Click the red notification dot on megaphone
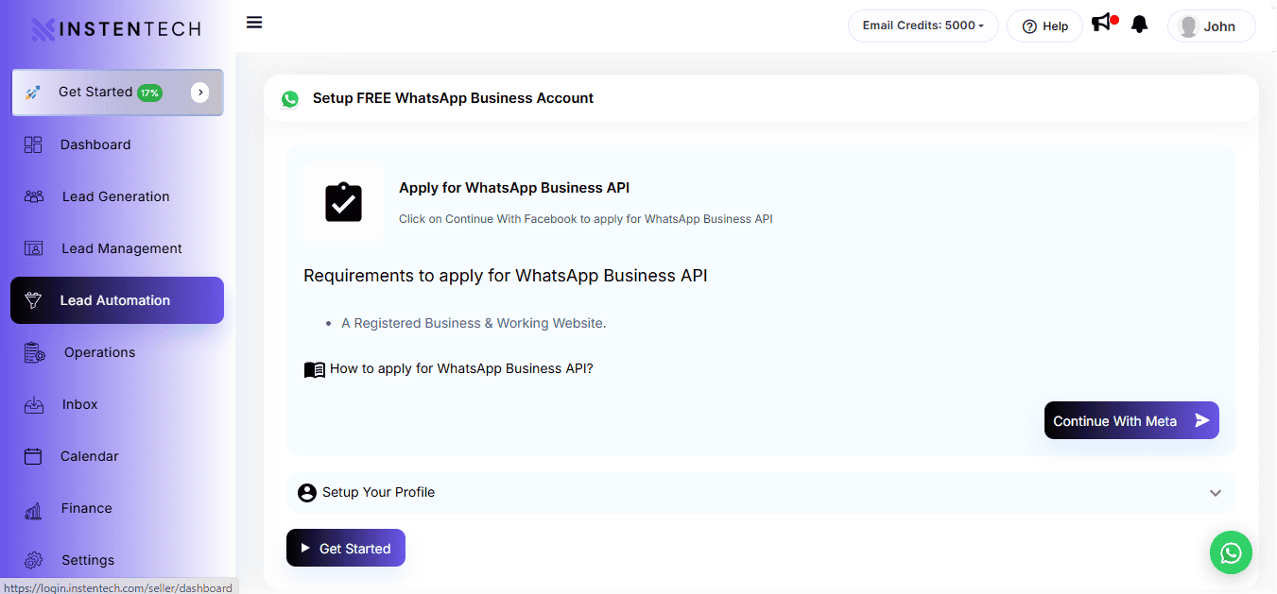This screenshot has height=594, width=1277. click(x=1114, y=19)
